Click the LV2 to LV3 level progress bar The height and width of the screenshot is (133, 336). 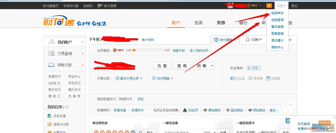coord(148,50)
